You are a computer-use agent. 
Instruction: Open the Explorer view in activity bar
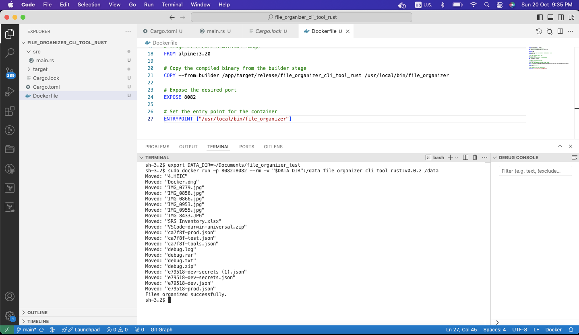pyautogui.click(x=10, y=34)
